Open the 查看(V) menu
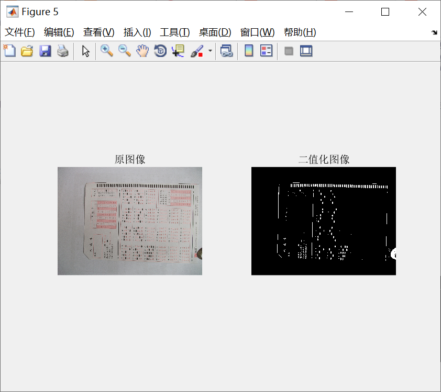Image resolution: width=441 pixels, height=392 pixels. [98, 32]
